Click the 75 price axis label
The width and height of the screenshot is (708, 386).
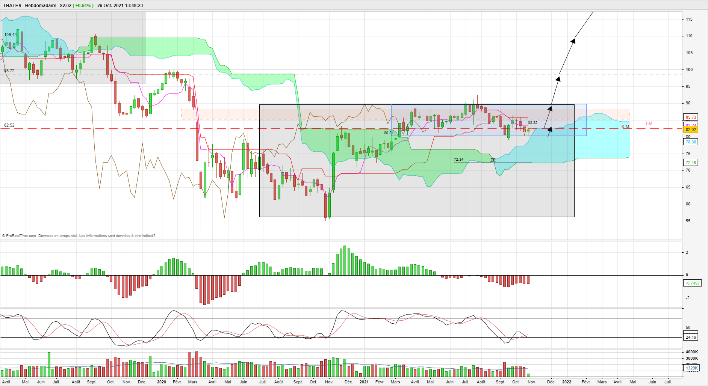coord(688,154)
